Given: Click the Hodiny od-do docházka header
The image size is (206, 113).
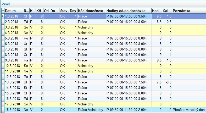Looking at the screenshot, I should (129, 11).
